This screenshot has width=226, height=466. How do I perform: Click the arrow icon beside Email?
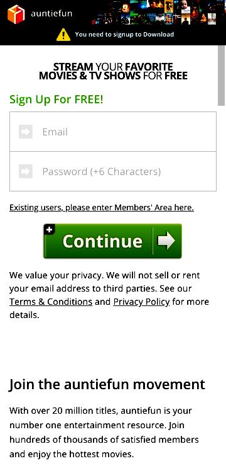click(x=26, y=132)
